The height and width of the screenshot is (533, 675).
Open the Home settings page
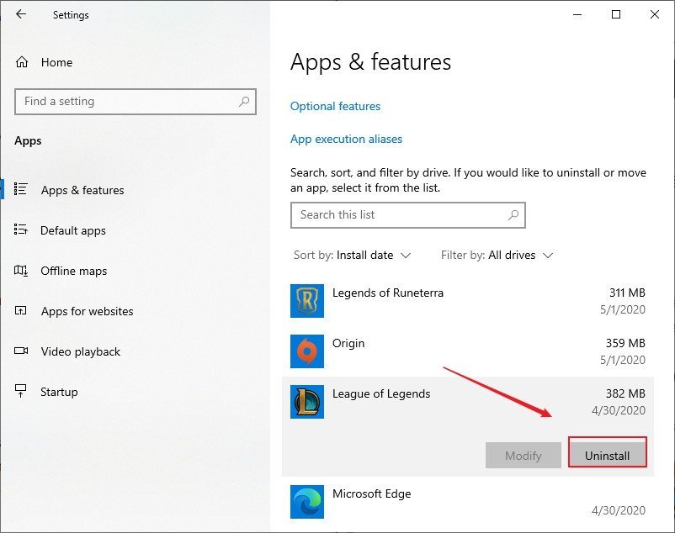(x=44, y=62)
